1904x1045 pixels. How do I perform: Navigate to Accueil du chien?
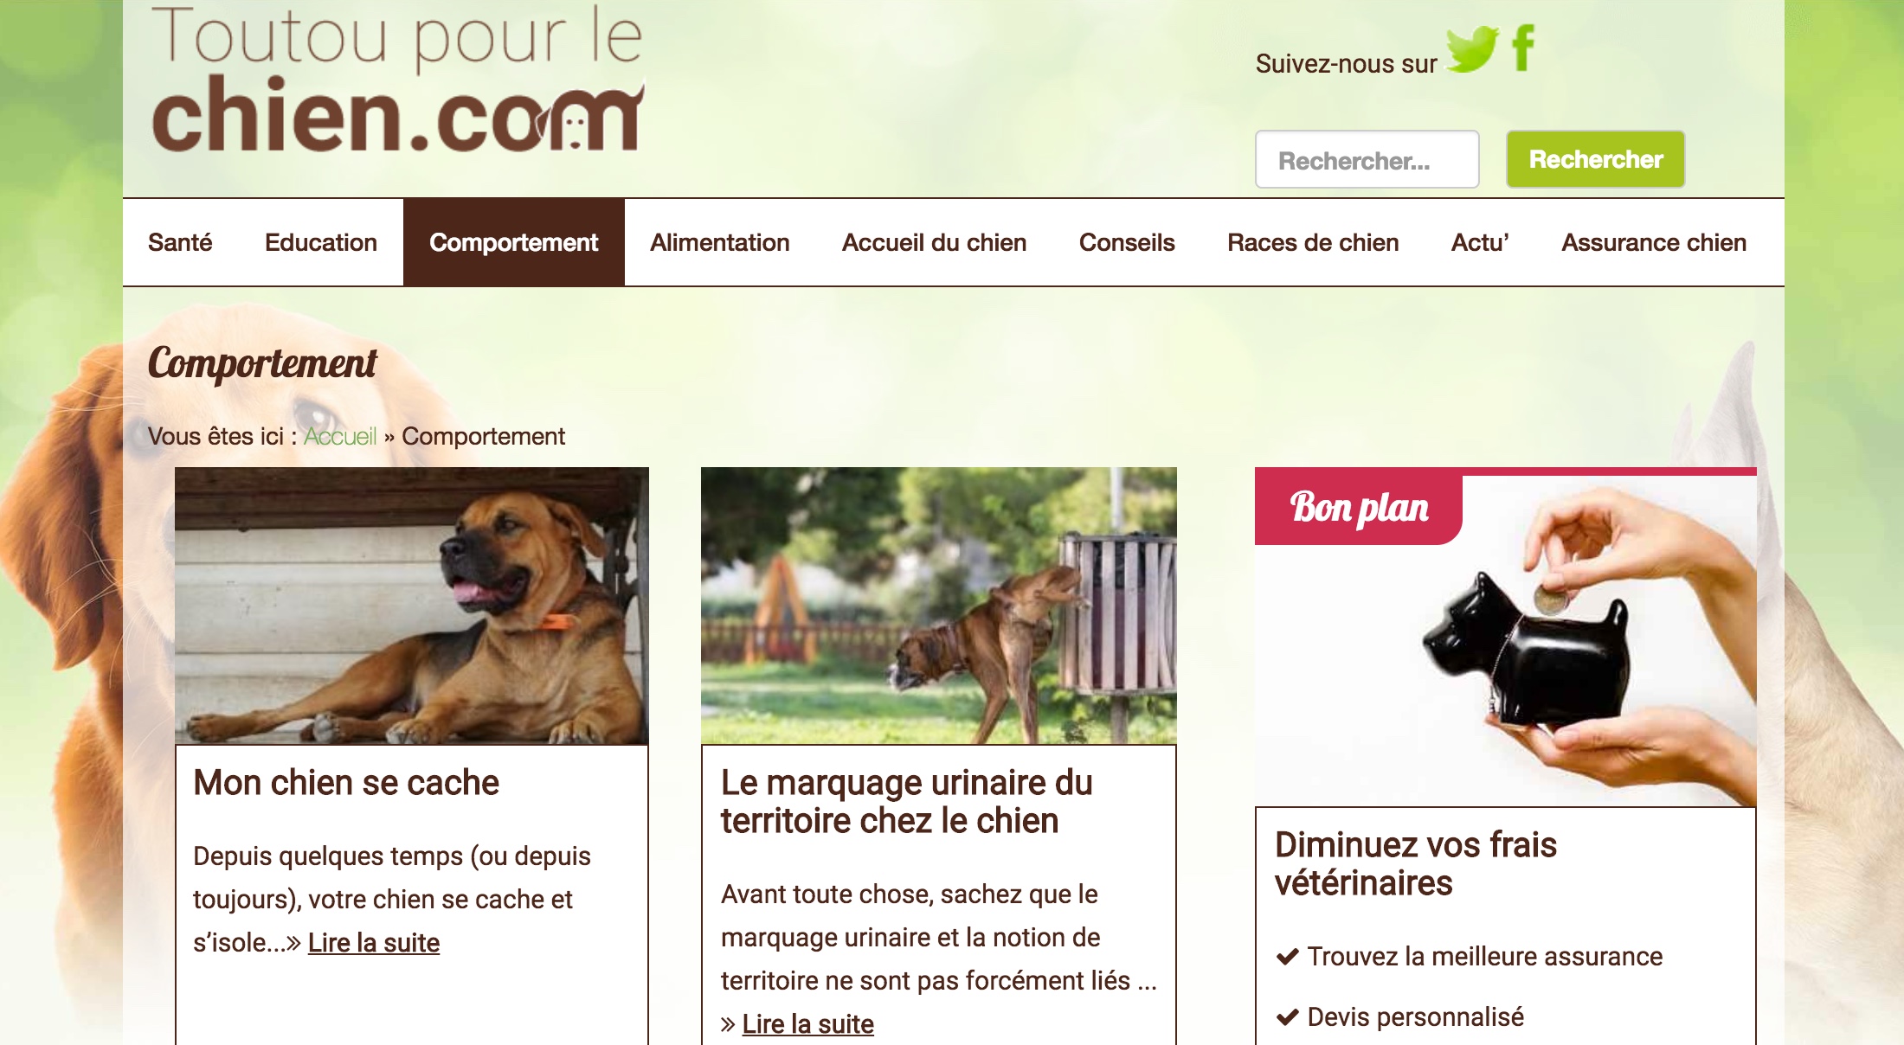(x=935, y=242)
